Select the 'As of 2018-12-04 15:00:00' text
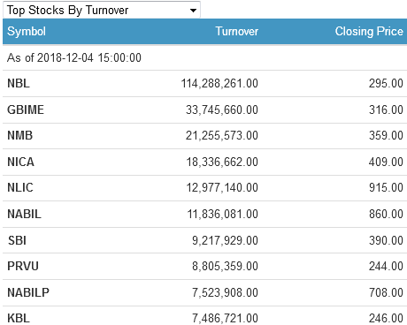407x325 pixels. coord(74,57)
